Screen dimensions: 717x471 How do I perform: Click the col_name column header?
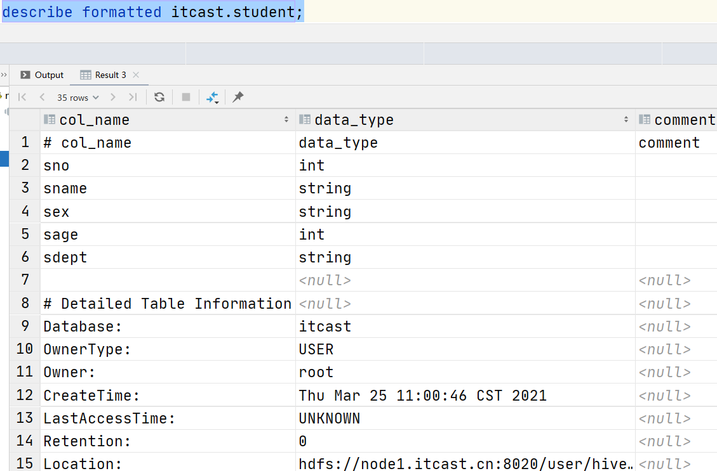click(168, 120)
